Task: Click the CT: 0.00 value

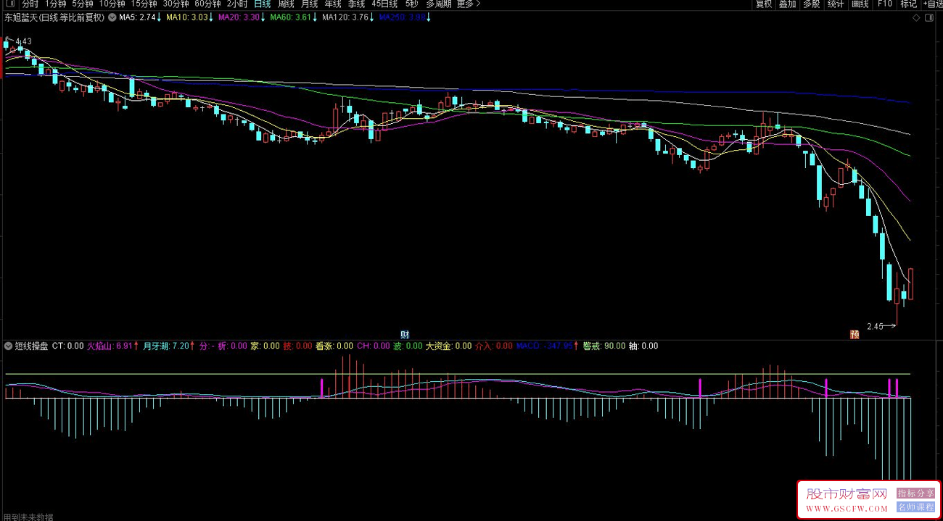Action: coord(68,346)
